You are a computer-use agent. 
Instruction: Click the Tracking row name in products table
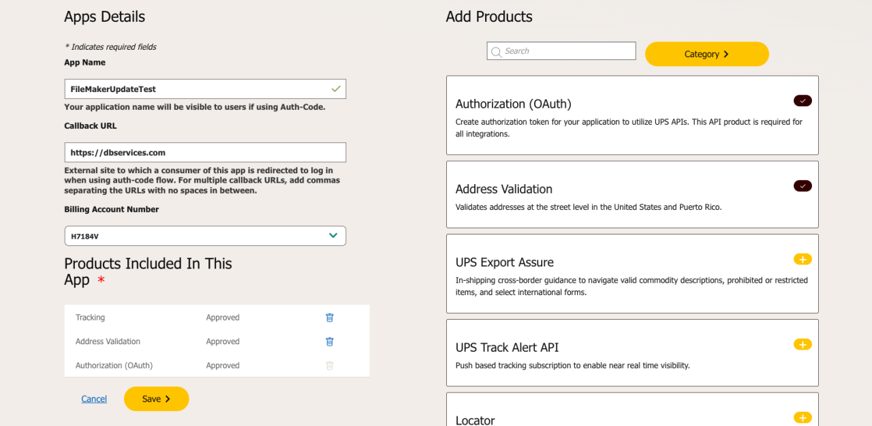point(91,318)
